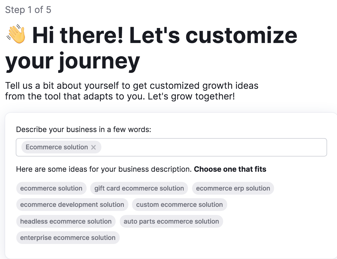Select the "ecommerce erp solution" suggestion
Screen dimensions: 337x259
pos(233,188)
